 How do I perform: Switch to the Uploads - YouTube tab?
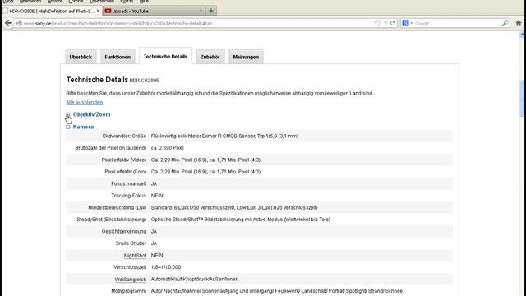pos(155,11)
